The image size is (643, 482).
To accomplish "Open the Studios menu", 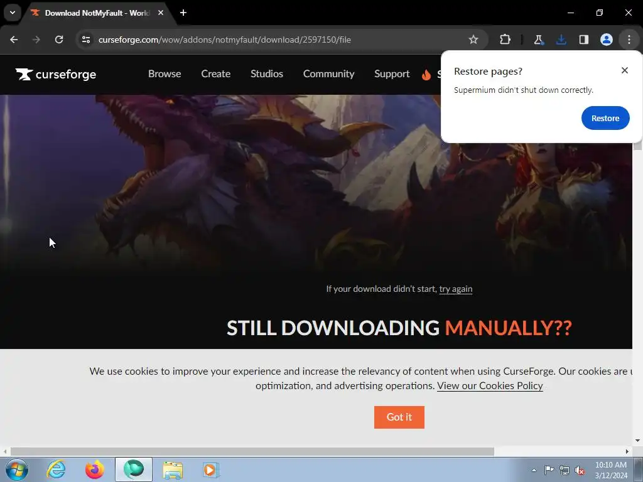I will coord(266,74).
